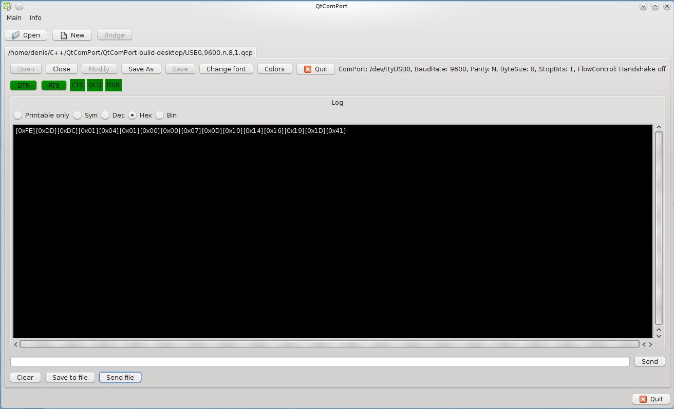Click the pin window dot button in title bar
This screenshot has width=674, height=409.
pyautogui.click(x=19, y=7)
